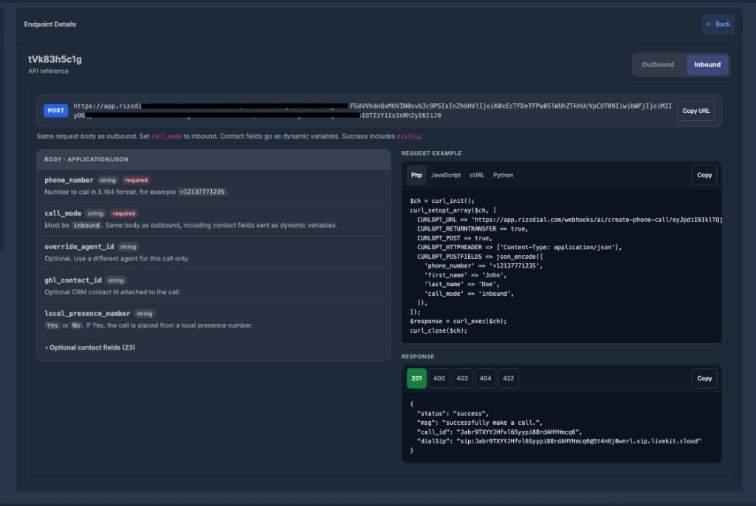Show the cURL request example
Screen dimensions: 756x506
(477, 175)
